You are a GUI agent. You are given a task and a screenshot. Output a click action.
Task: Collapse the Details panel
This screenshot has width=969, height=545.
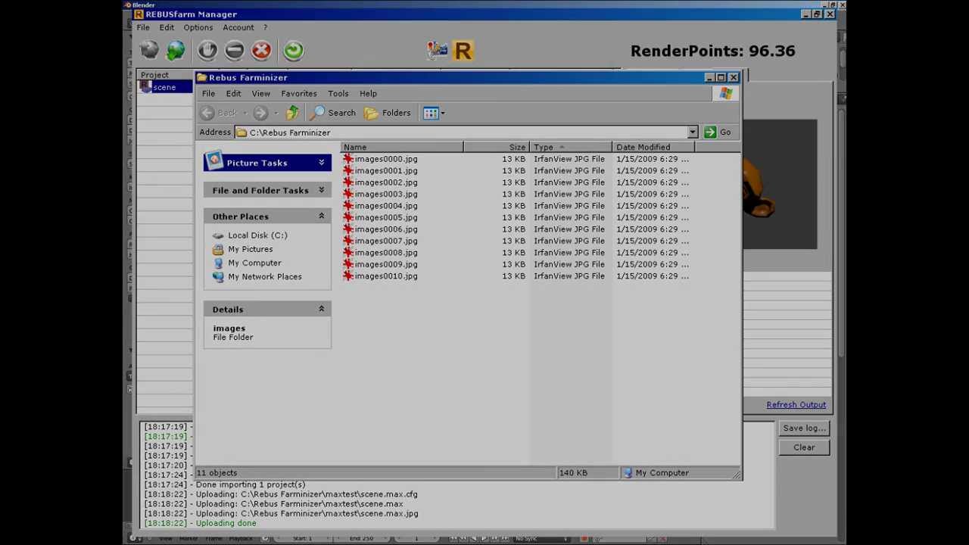(x=321, y=309)
